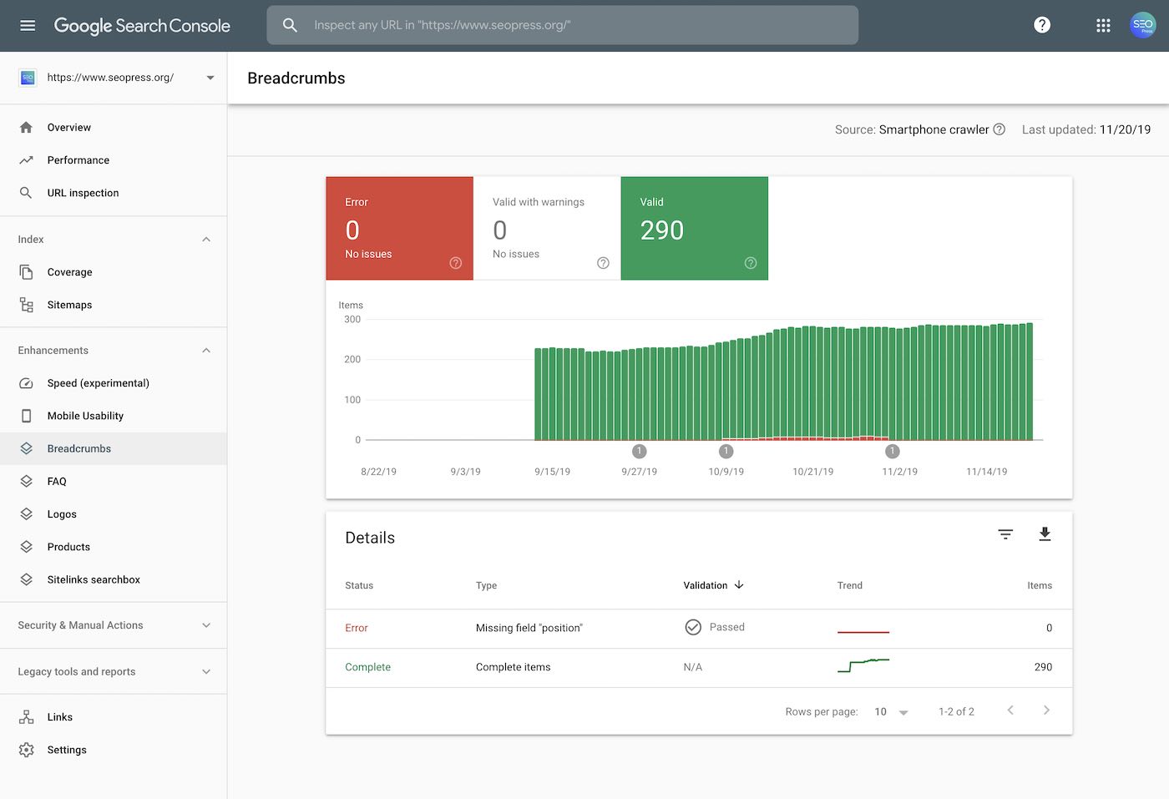
Task: Click the Settings gear icon
Action: pyautogui.click(x=26, y=750)
